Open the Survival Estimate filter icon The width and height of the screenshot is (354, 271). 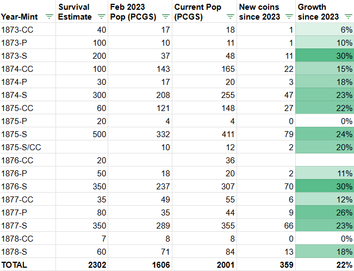(x=101, y=16)
